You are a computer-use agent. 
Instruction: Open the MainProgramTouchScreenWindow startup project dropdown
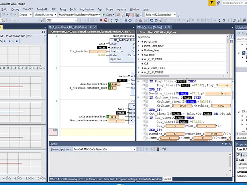(x=79, y=15)
